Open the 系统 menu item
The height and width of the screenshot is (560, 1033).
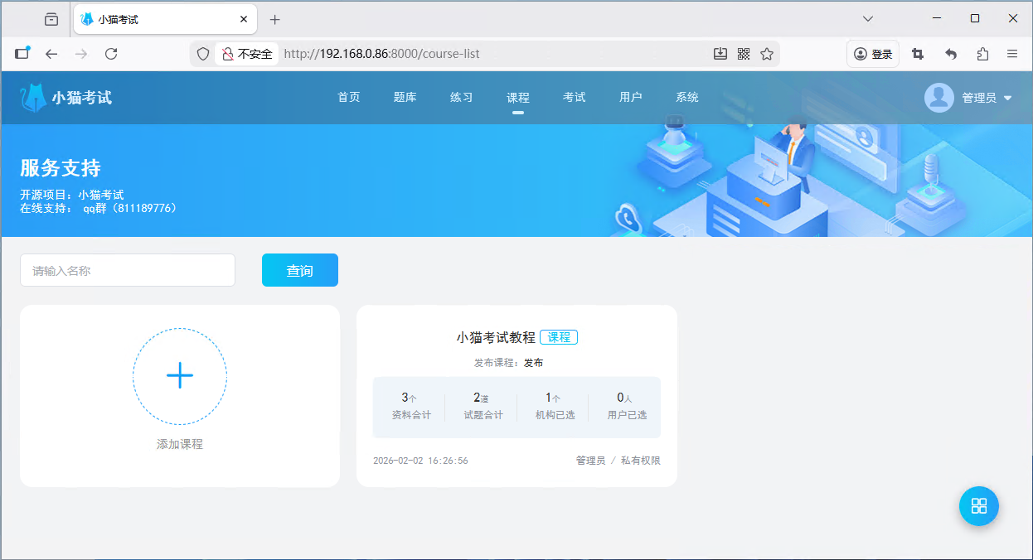pos(687,98)
